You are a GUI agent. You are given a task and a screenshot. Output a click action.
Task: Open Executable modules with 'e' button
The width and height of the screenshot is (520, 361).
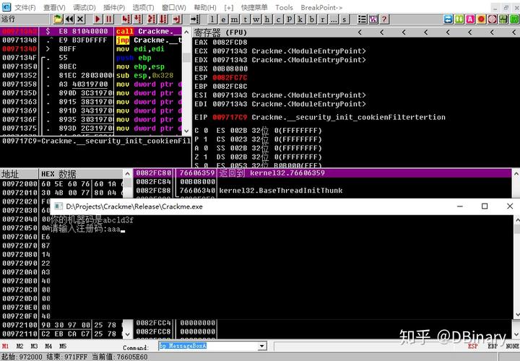223,19
